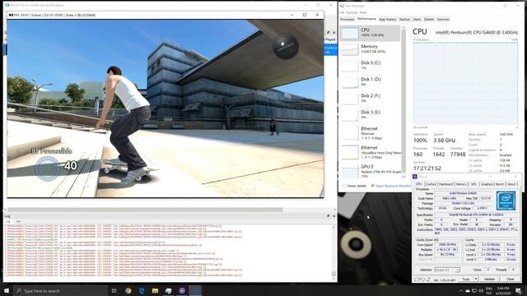
Task: Click the Tools button in CPU-Z
Action: pyautogui.click(x=466, y=280)
